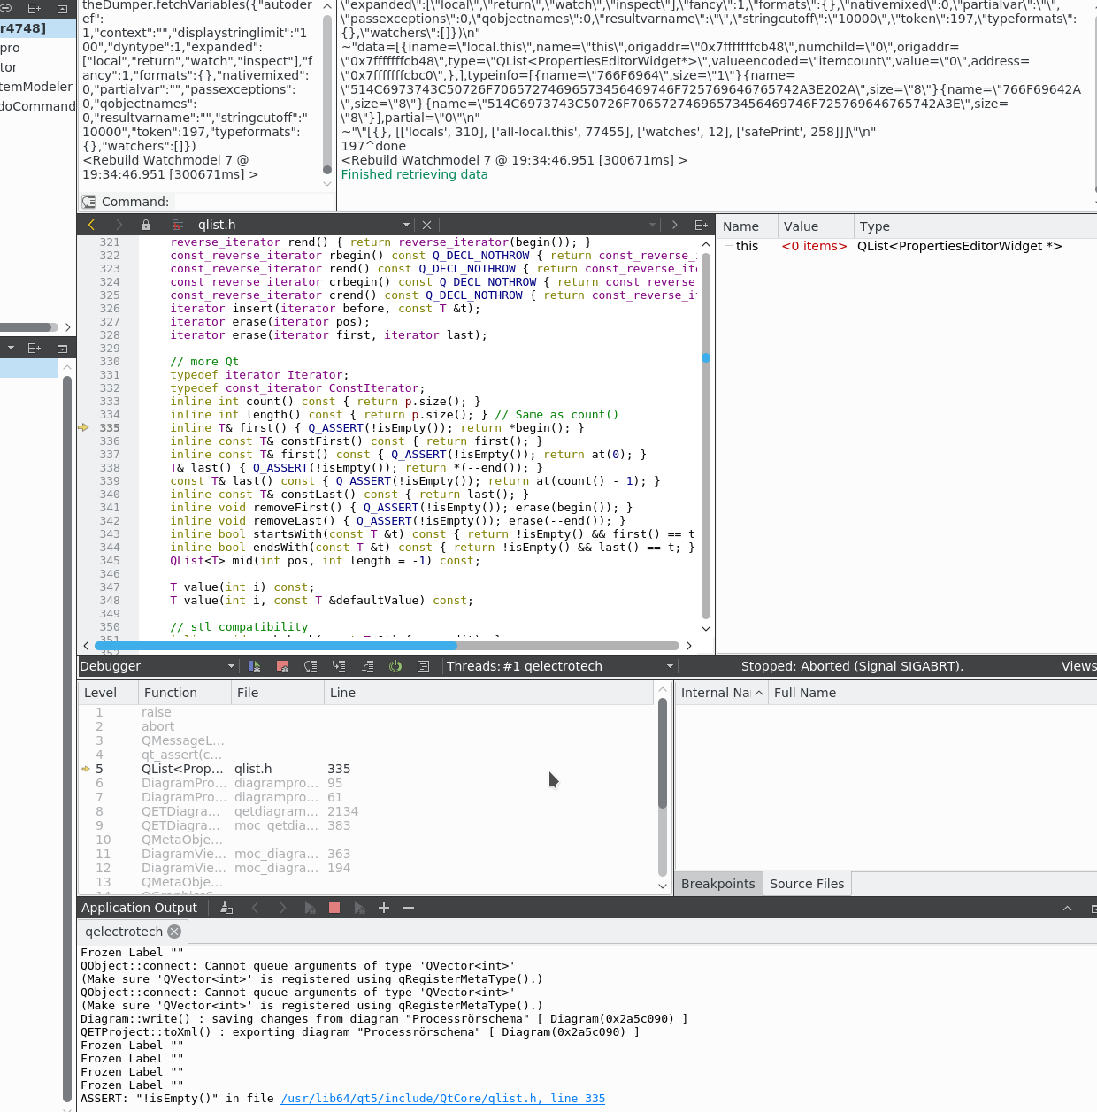This screenshot has height=1112, width=1097.
Task: Select stack frame 6 DiagramPro... line 95
Action: click(x=367, y=783)
